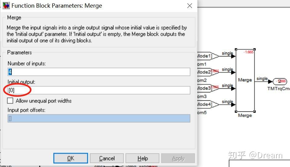Image resolution: width=290 pixels, height=167 pixels.
Task: Click the Input port offsets field
Action: [x=99, y=118]
